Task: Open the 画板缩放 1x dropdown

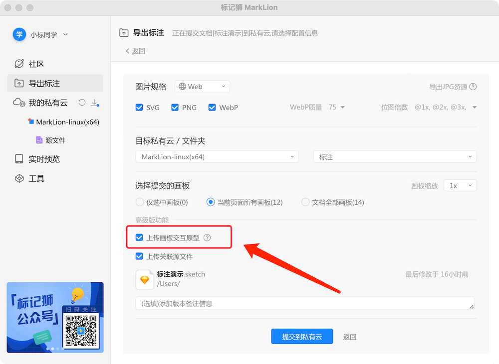Action: 460,186
